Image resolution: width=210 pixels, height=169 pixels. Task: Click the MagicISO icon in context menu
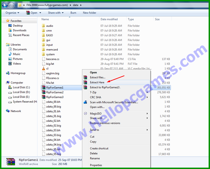(85, 113)
